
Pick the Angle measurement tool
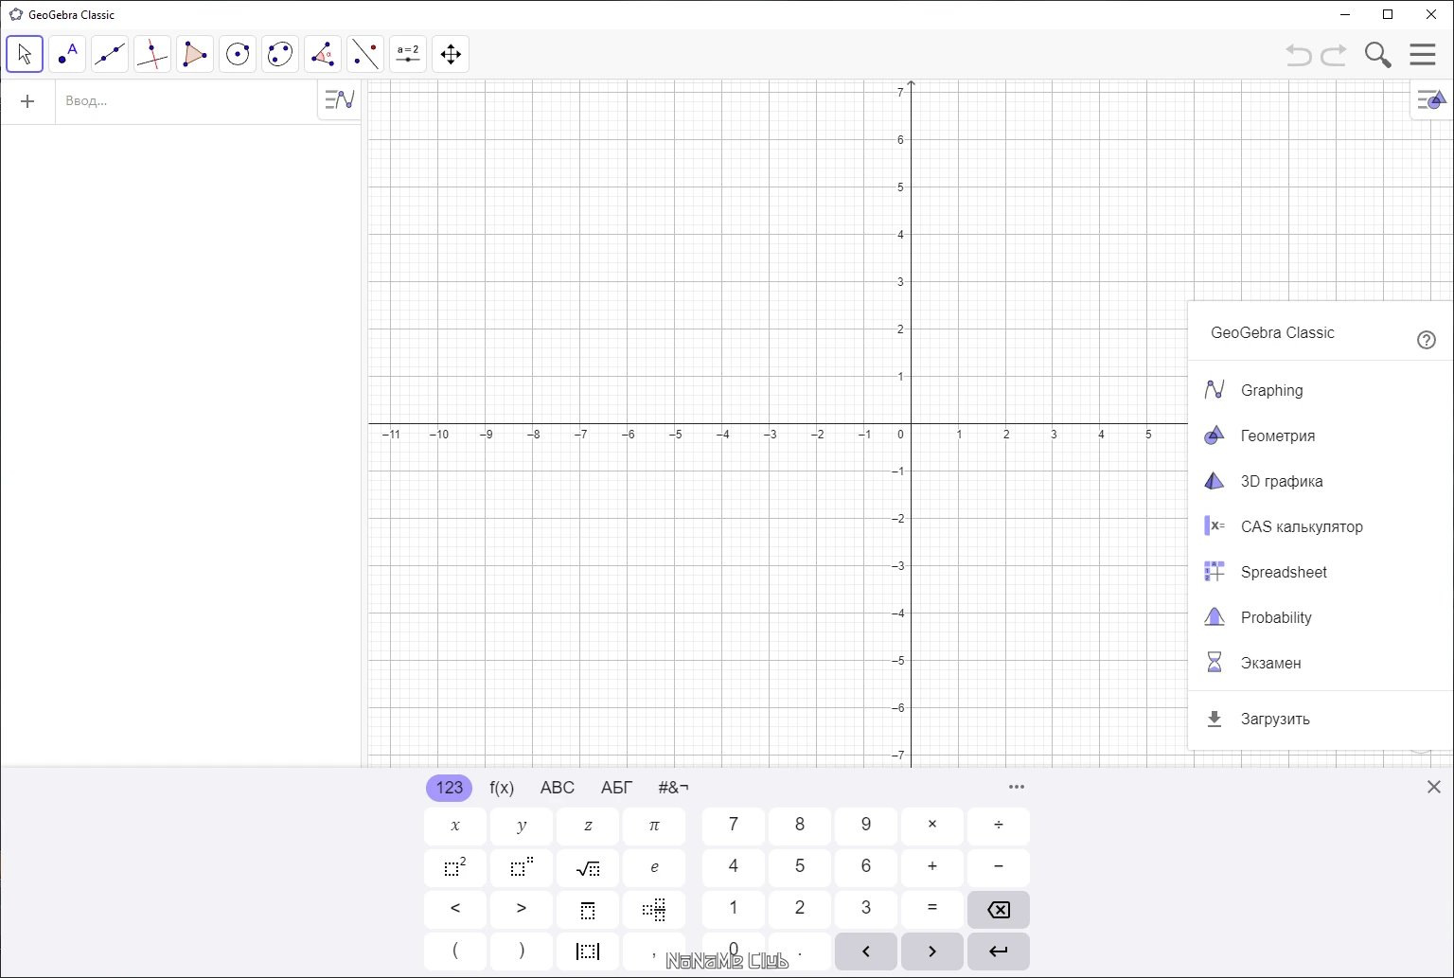tap(323, 54)
